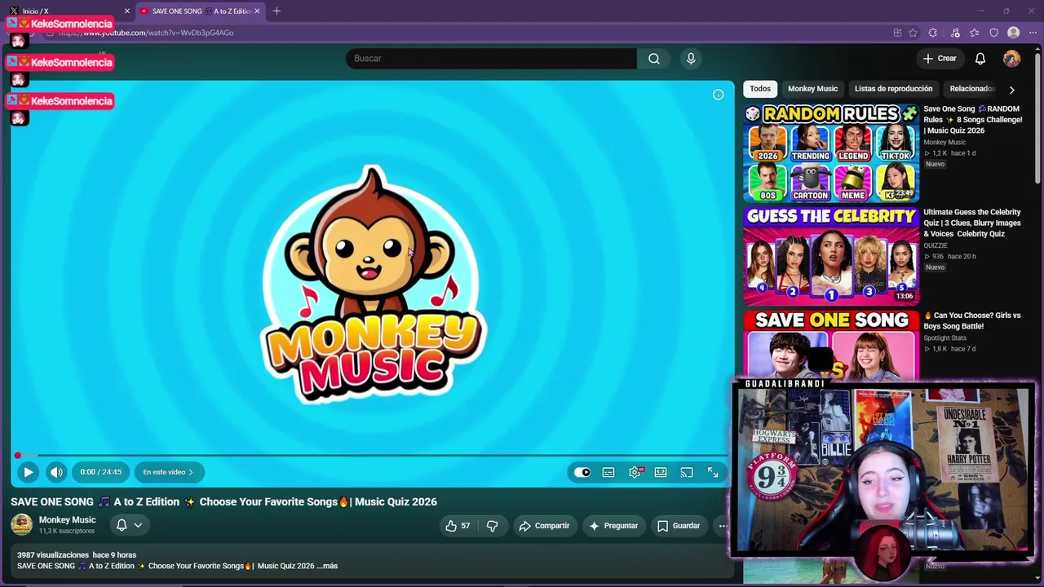
Task: Switch to the 'Inicio / X' browser tab
Action: click(x=67, y=11)
